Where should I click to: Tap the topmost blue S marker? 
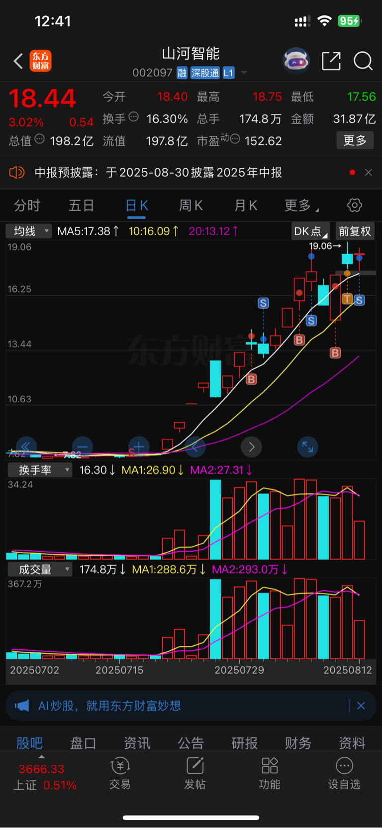pos(263,303)
